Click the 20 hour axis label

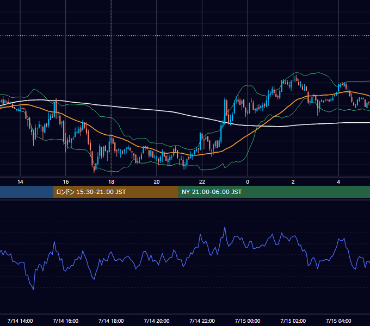click(157, 182)
